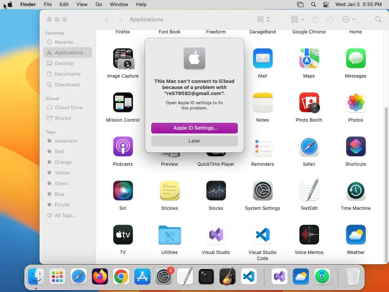Open Terminal from the Dock
The width and height of the screenshot is (389, 292).
pos(206,276)
